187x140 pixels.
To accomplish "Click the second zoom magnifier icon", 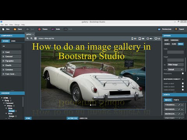I will click(x=32, y=38).
